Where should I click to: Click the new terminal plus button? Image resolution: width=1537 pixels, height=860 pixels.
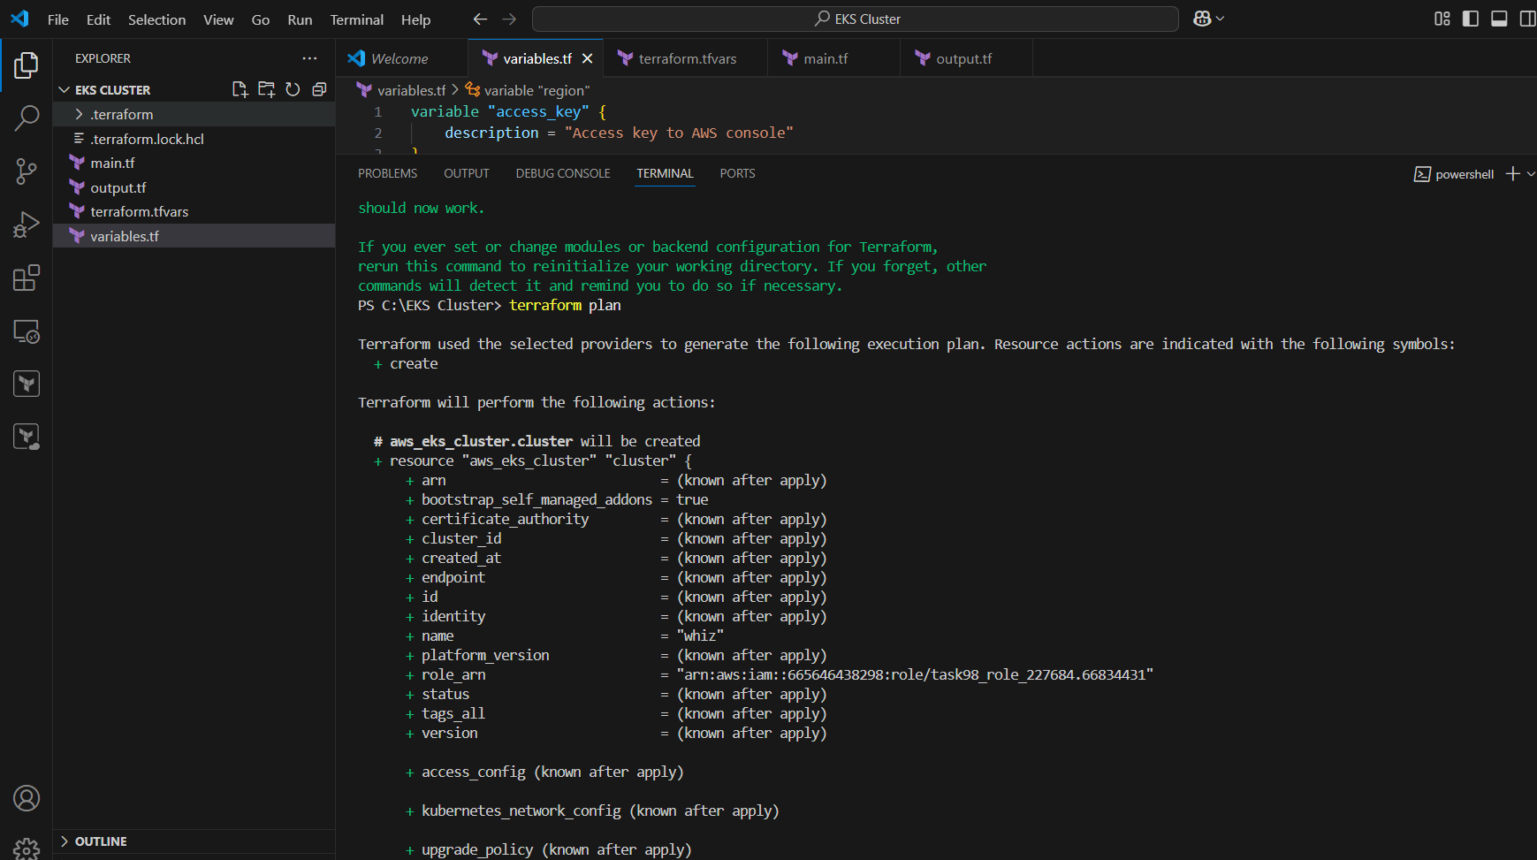(1513, 174)
